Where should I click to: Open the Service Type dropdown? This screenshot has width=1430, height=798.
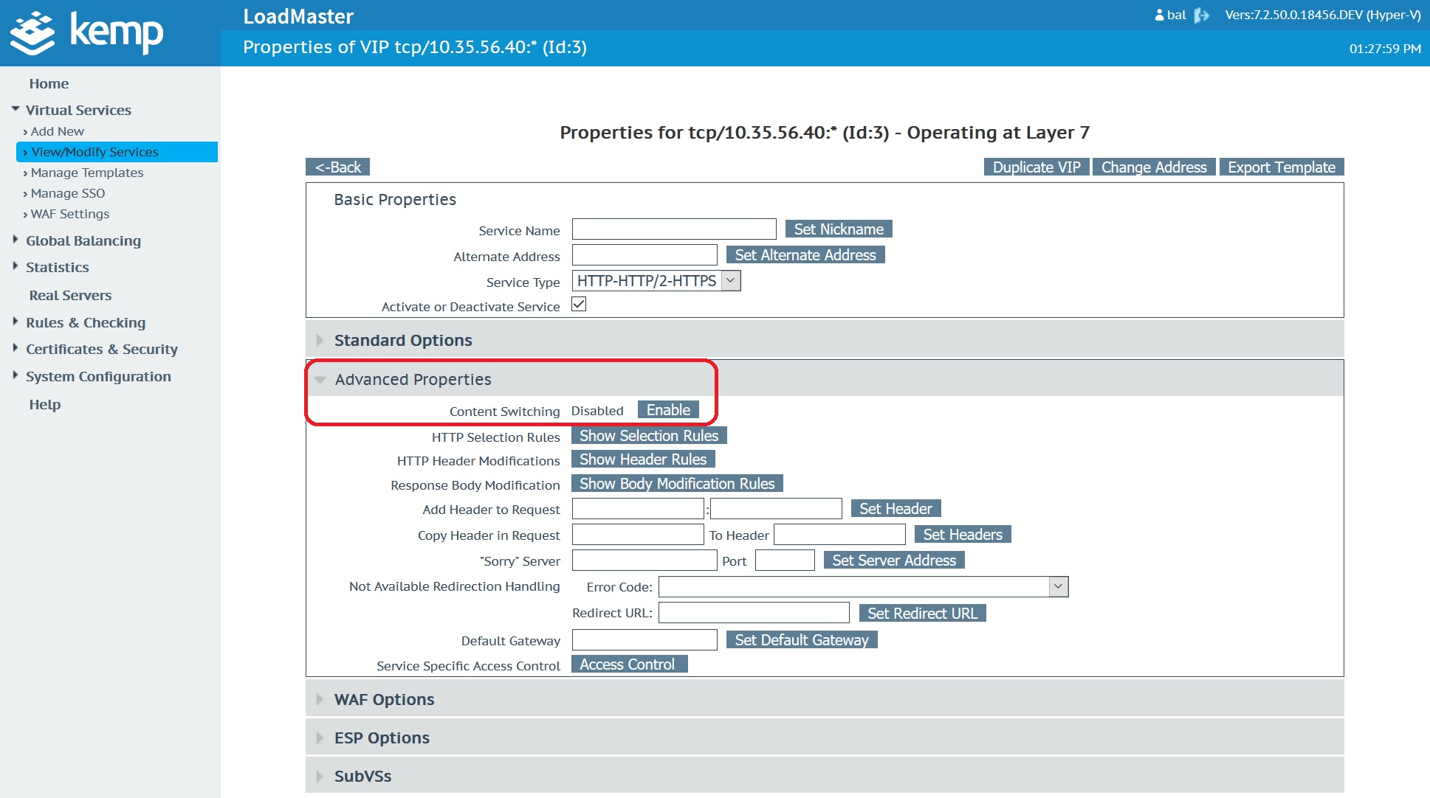(x=730, y=280)
